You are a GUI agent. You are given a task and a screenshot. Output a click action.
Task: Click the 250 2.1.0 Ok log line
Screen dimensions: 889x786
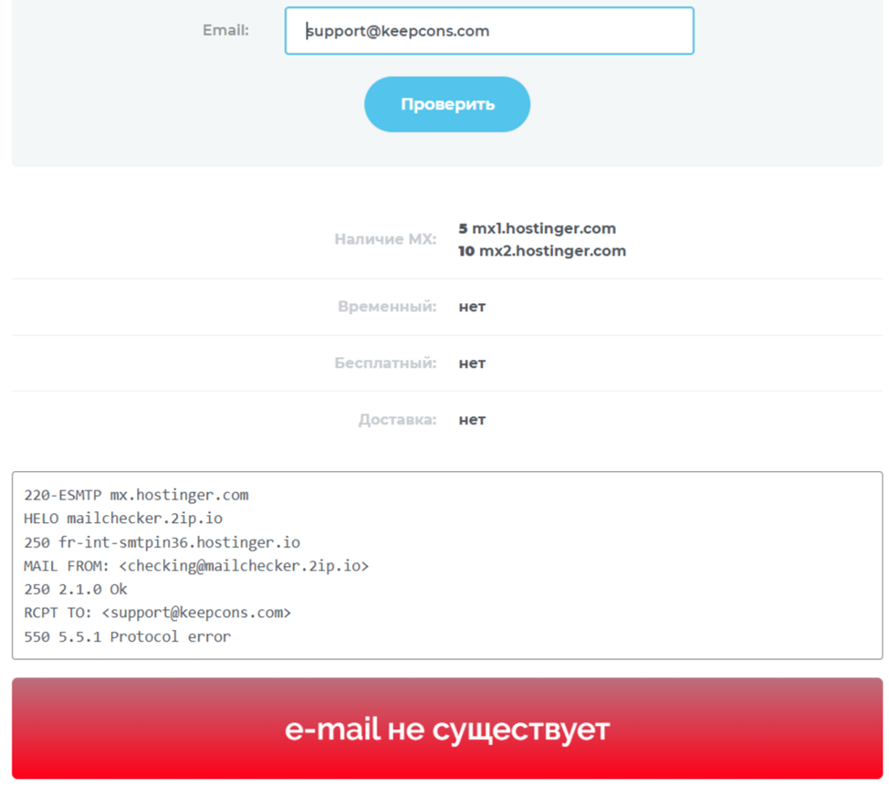pos(76,589)
